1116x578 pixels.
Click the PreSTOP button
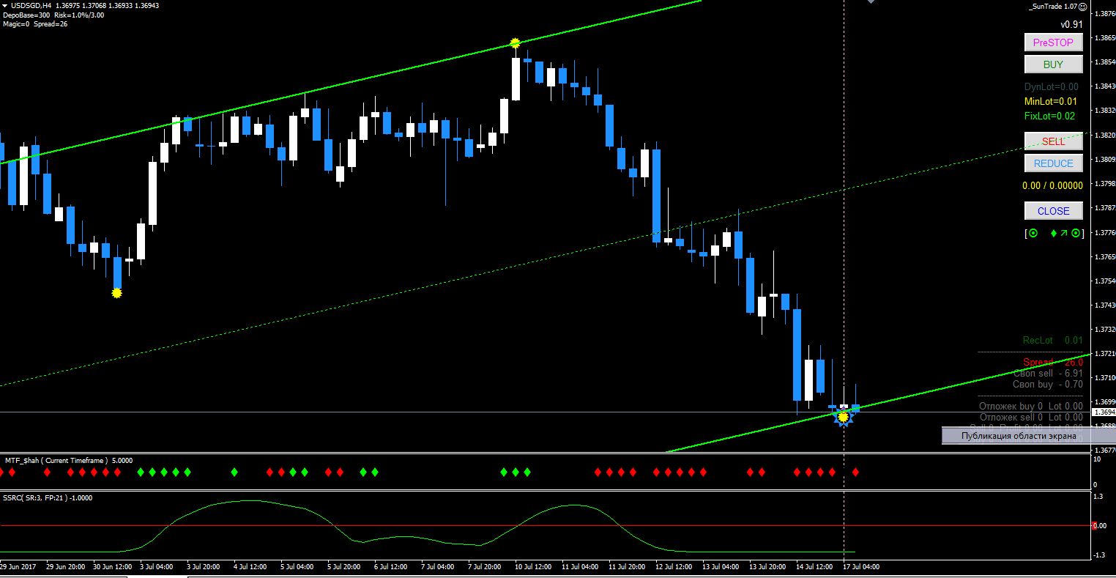coord(1053,42)
